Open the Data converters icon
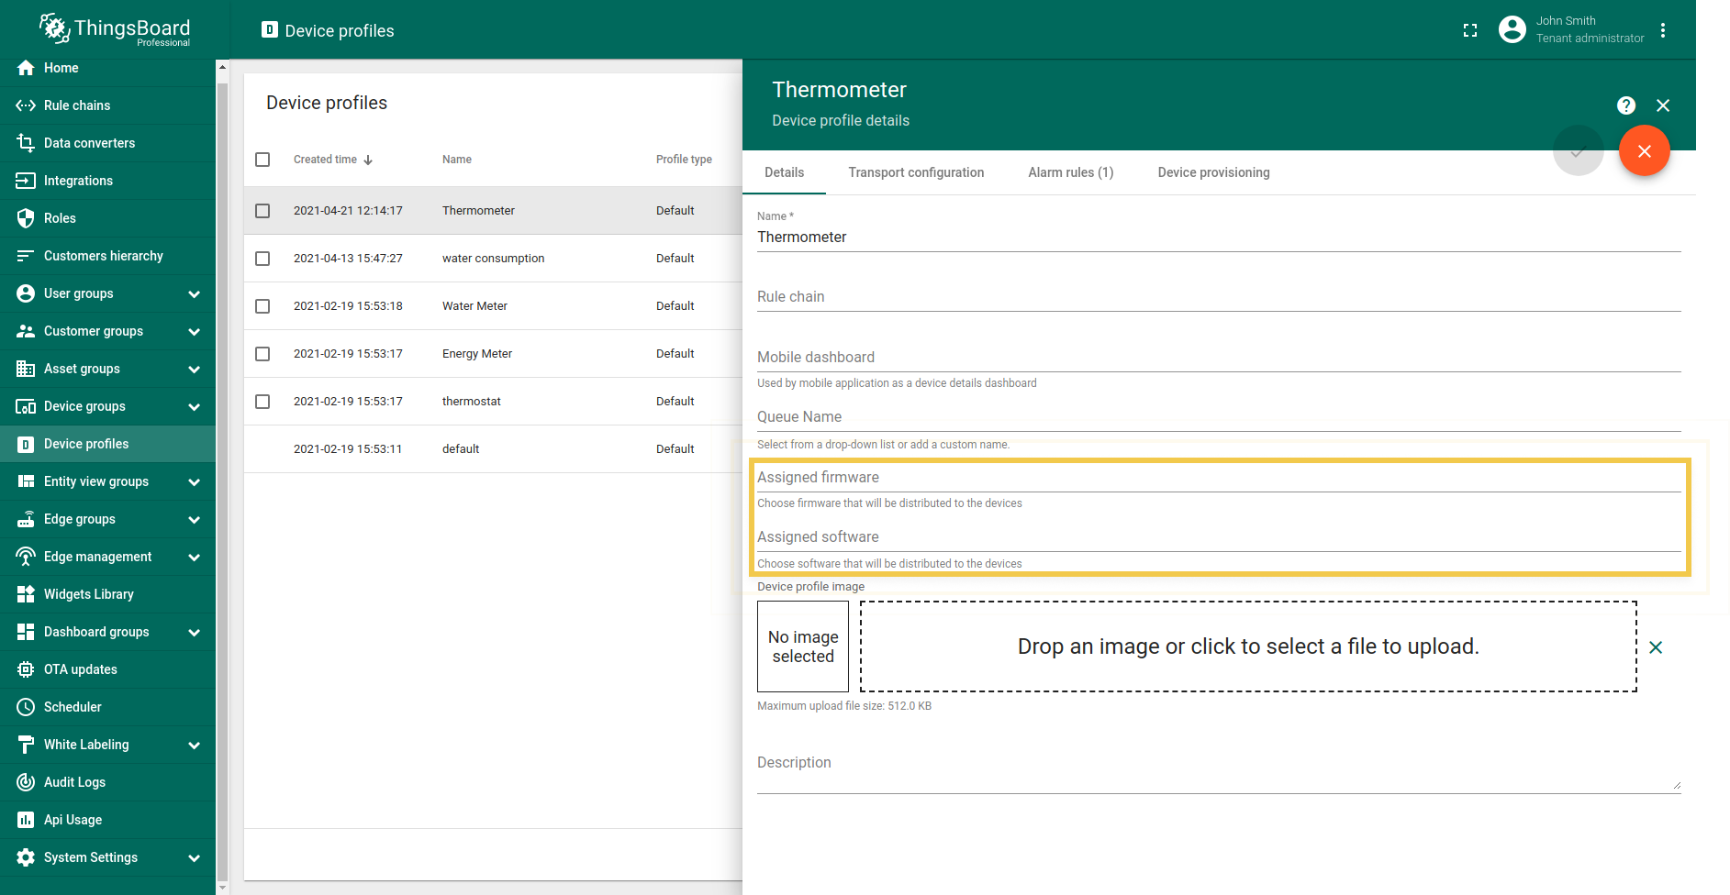This screenshot has height=895, width=1730. (26, 143)
